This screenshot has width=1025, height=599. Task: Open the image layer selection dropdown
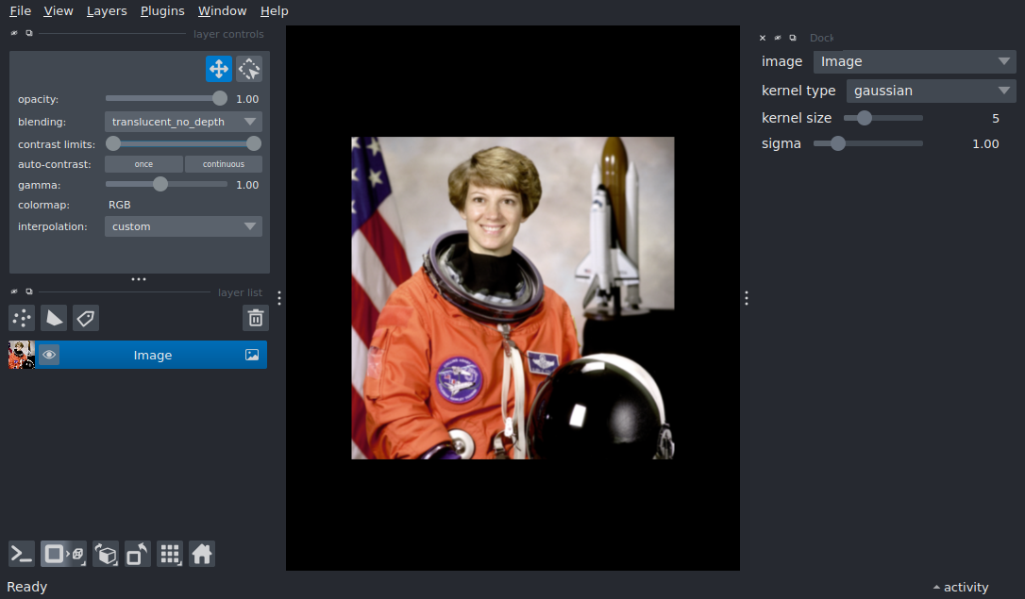(x=914, y=61)
